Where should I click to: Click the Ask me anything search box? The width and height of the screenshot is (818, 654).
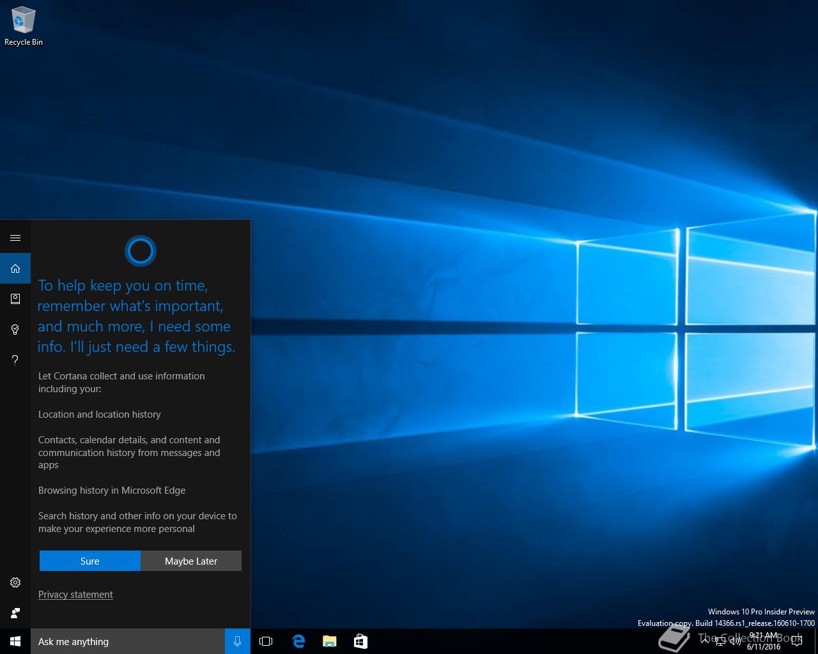click(x=128, y=641)
